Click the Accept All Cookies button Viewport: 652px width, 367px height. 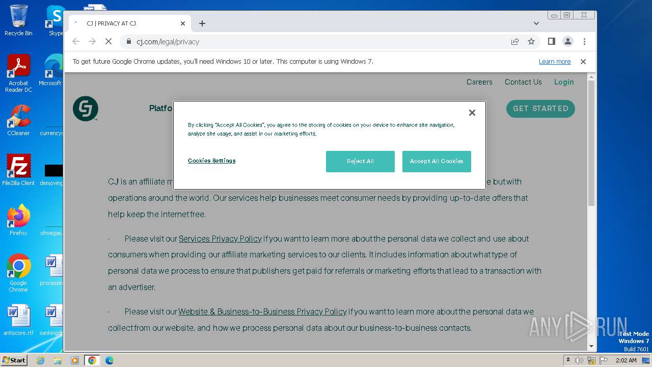click(x=437, y=161)
